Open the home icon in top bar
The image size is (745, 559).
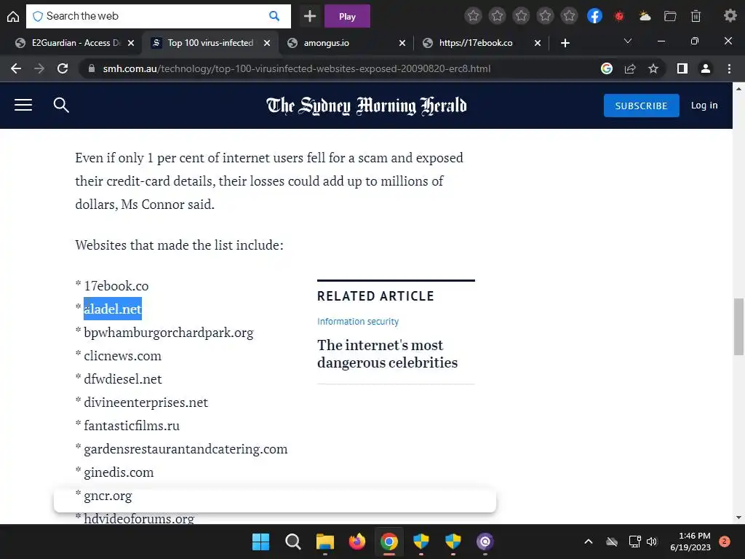(x=13, y=16)
